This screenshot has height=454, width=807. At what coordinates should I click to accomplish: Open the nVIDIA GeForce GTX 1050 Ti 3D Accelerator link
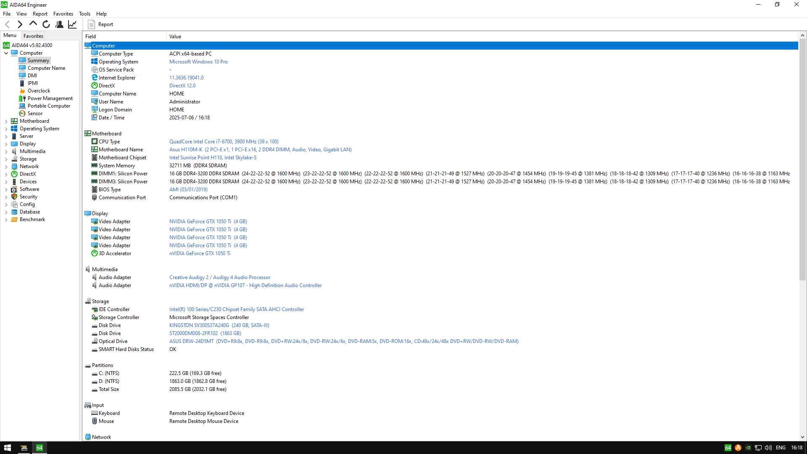200,253
